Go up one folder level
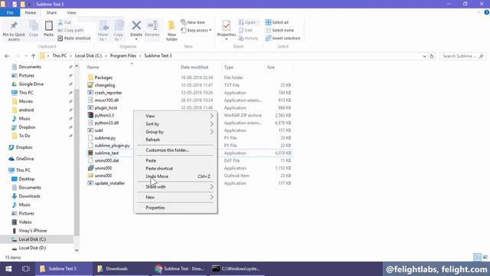The width and height of the screenshot is (490, 276). (34, 56)
